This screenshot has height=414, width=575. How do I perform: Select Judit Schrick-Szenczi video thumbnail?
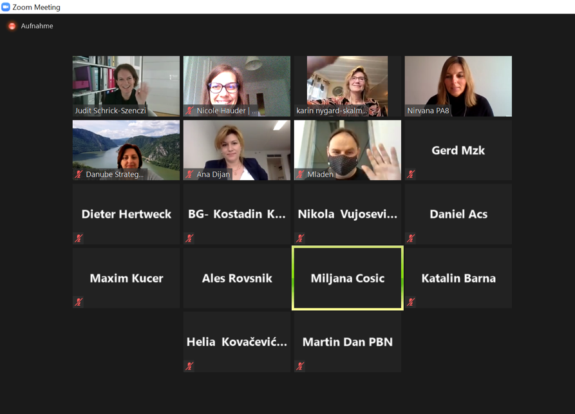coord(126,86)
